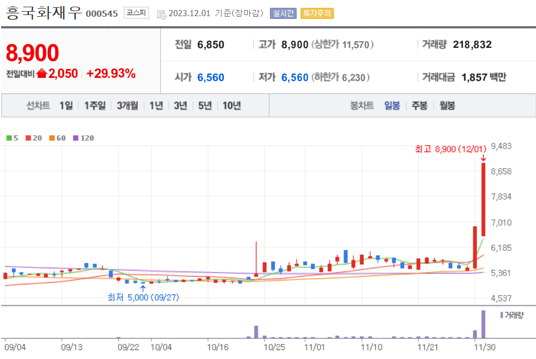Click the 9,483 y-axis price label

501,146
